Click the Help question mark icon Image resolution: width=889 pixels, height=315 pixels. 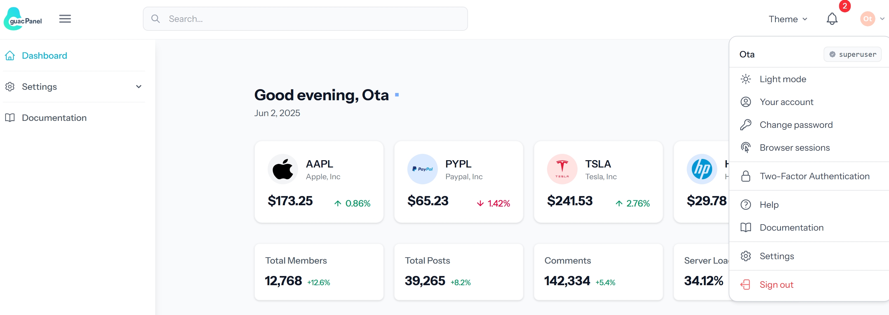746,205
